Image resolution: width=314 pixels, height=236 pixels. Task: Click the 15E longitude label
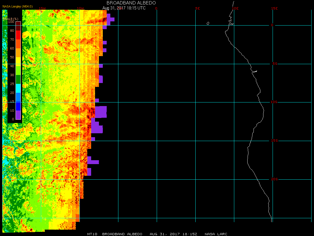[274, 8]
